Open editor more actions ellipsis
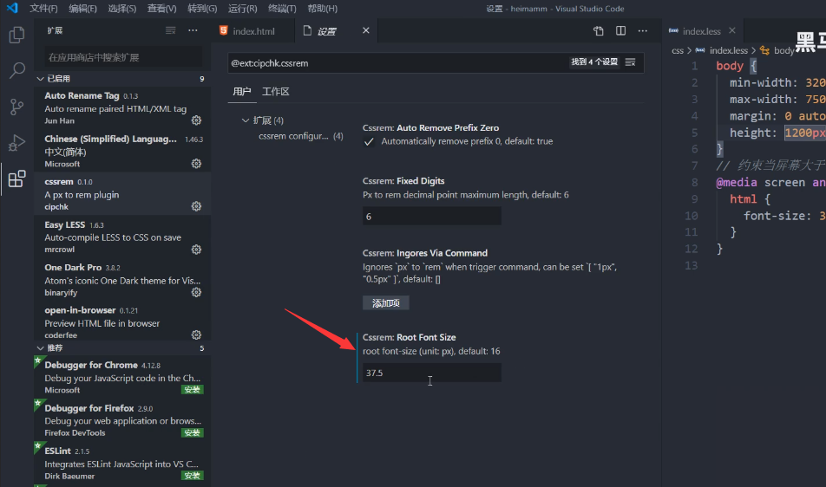 tap(643, 31)
